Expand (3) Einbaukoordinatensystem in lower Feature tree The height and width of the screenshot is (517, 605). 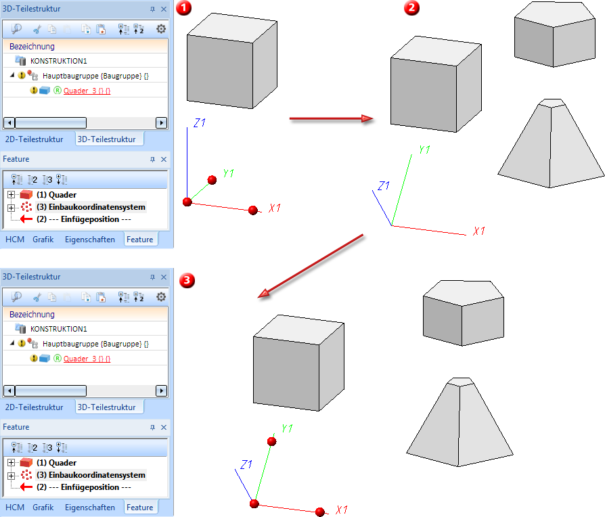11,475
